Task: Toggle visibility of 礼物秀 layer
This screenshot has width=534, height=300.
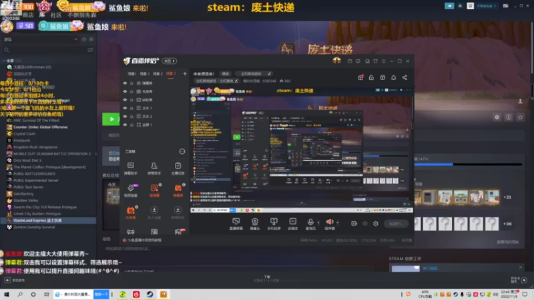Action: point(125,91)
